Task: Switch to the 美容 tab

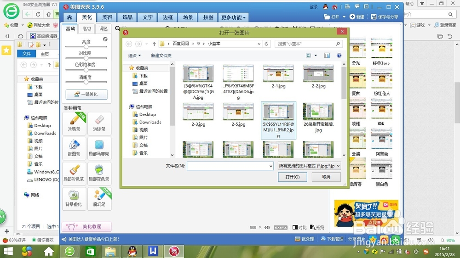Action: point(107,17)
